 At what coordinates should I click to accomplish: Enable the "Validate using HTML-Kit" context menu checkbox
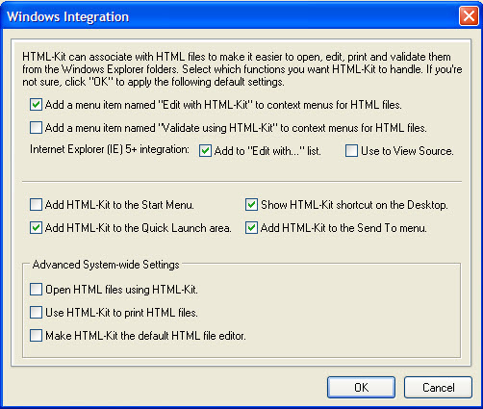tap(36, 128)
